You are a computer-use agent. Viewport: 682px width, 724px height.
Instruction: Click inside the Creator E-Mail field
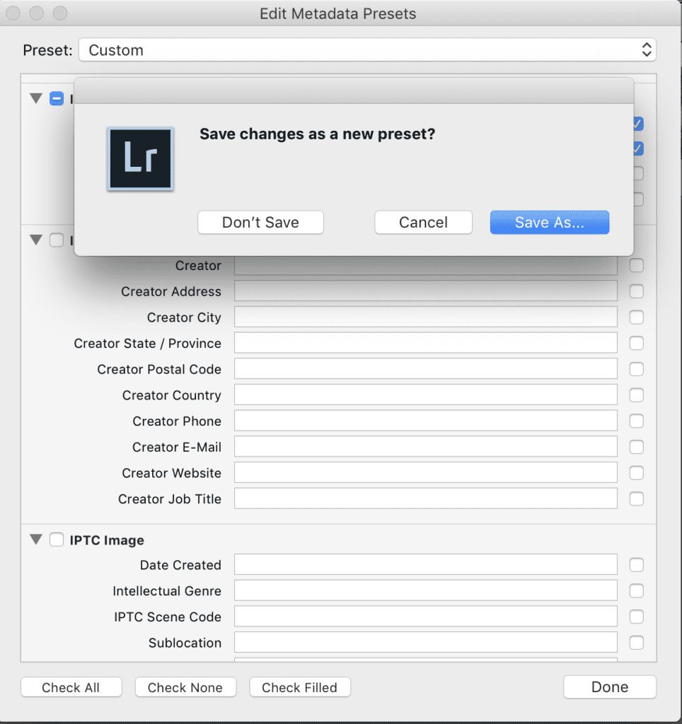[424, 447]
